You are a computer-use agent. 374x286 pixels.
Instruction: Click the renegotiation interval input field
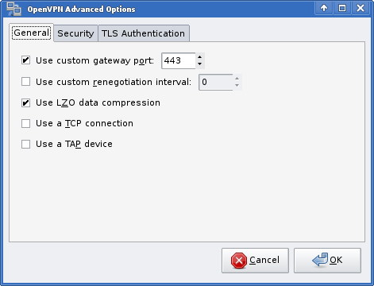tap(216, 82)
